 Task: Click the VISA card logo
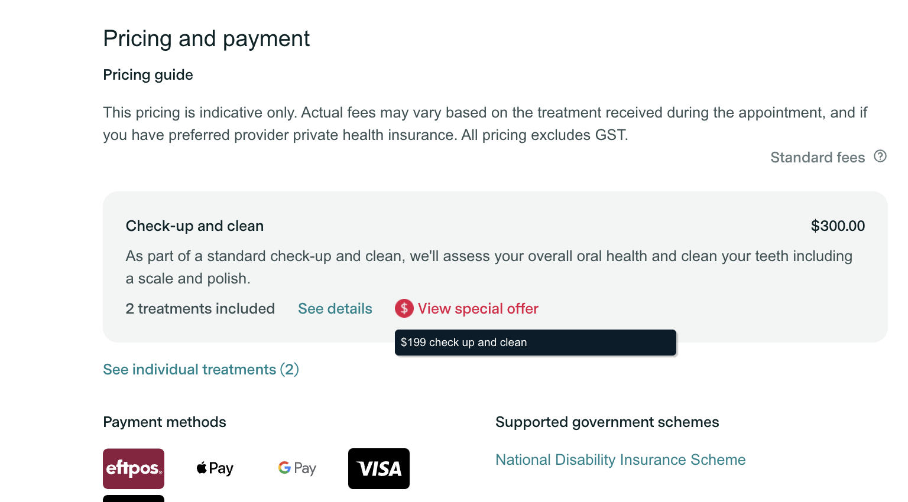(379, 468)
